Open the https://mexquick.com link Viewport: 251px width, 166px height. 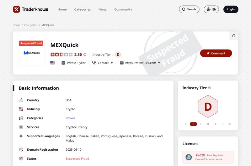141,63
